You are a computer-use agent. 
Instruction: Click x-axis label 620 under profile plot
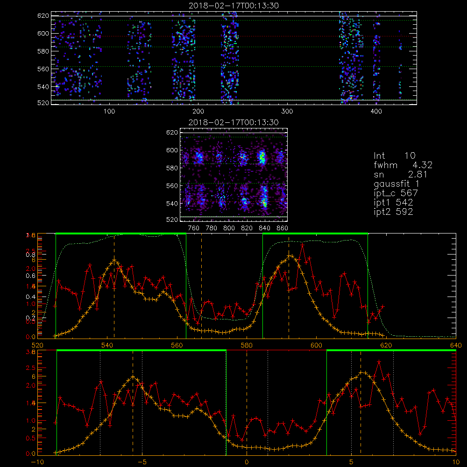(386, 345)
